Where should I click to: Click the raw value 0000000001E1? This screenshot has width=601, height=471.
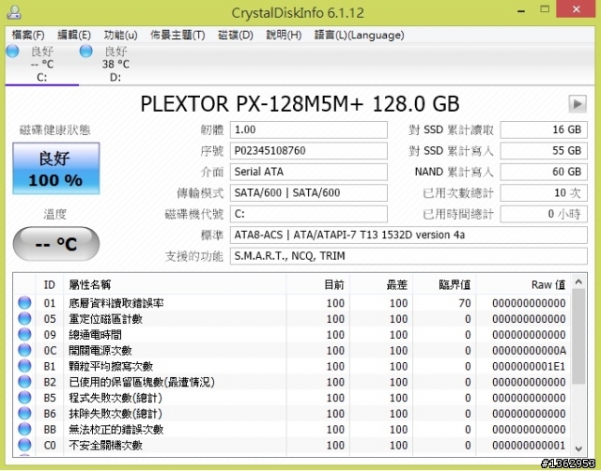(x=529, y=367)
